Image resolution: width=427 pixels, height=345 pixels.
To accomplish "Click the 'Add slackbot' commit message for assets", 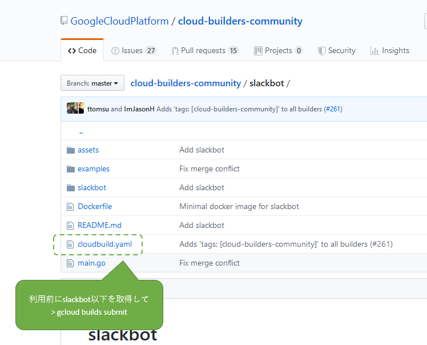I will [x=202, y=150].
